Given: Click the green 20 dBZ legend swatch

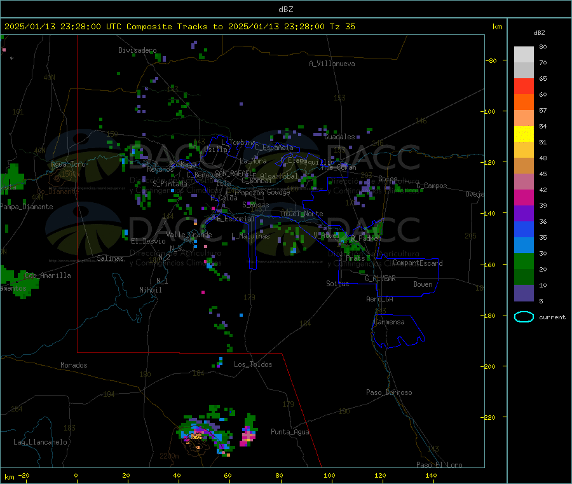Looking at the screenshot, I should (x=524, y=261).
